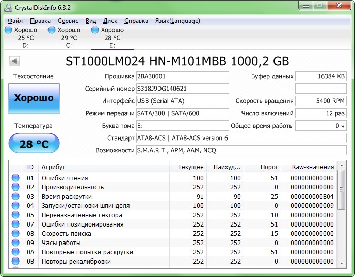The width and height of the screenshot is (355, 277).
Task: Click status orb for Часы работы row
Action: (15, 243)
